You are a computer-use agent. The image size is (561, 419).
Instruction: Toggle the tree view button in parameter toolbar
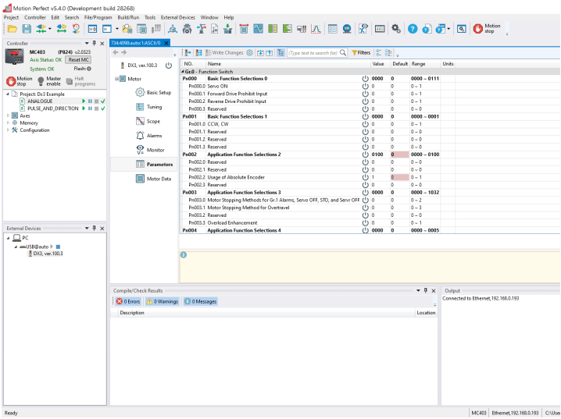(x=280, y=53)
